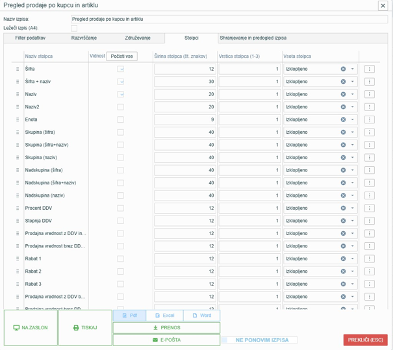Select the Word export format
The image size is (393, 350).
(202, 316)
